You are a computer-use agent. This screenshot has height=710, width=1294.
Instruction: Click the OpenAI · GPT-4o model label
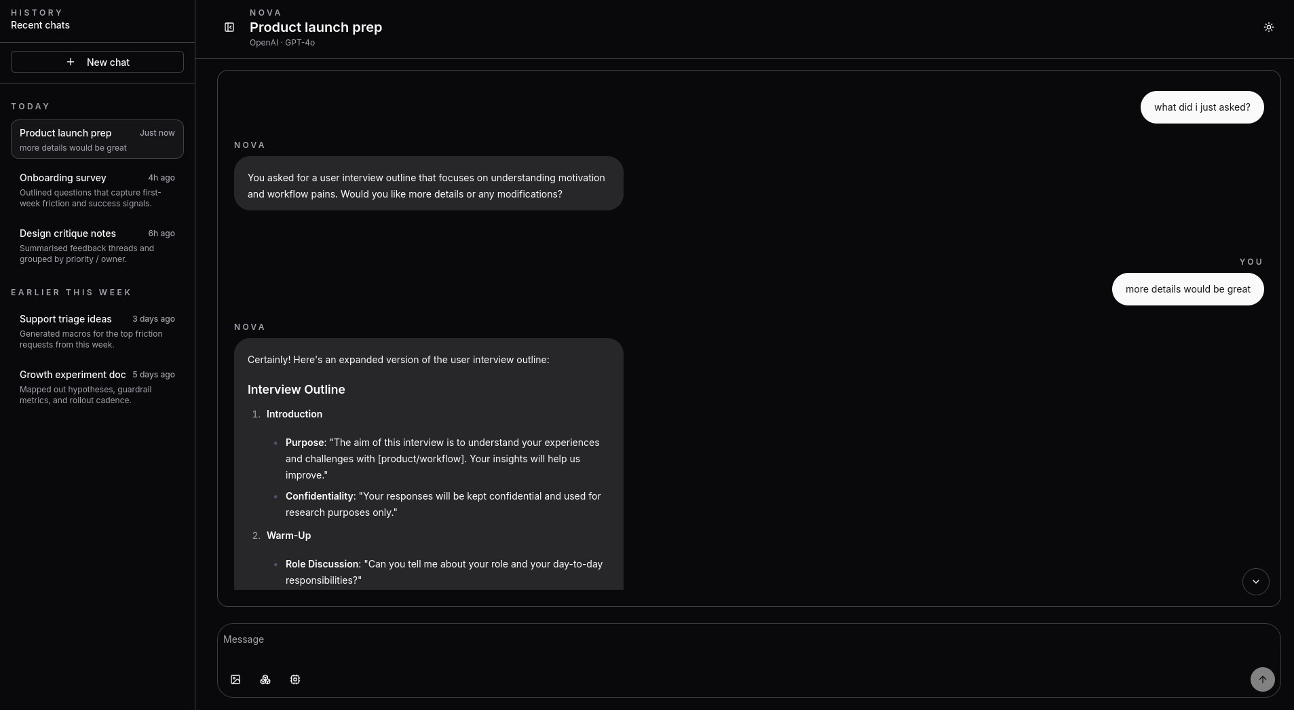(x=282, y=43)
